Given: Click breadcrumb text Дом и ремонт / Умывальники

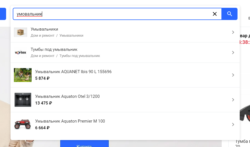Looking at the screenshot, I should click(x=57, y=36).
